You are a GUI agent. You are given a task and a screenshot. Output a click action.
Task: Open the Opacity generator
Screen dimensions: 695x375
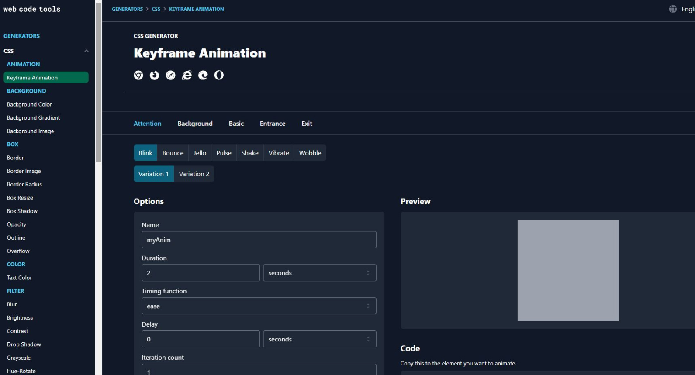[x=17, y=224]
